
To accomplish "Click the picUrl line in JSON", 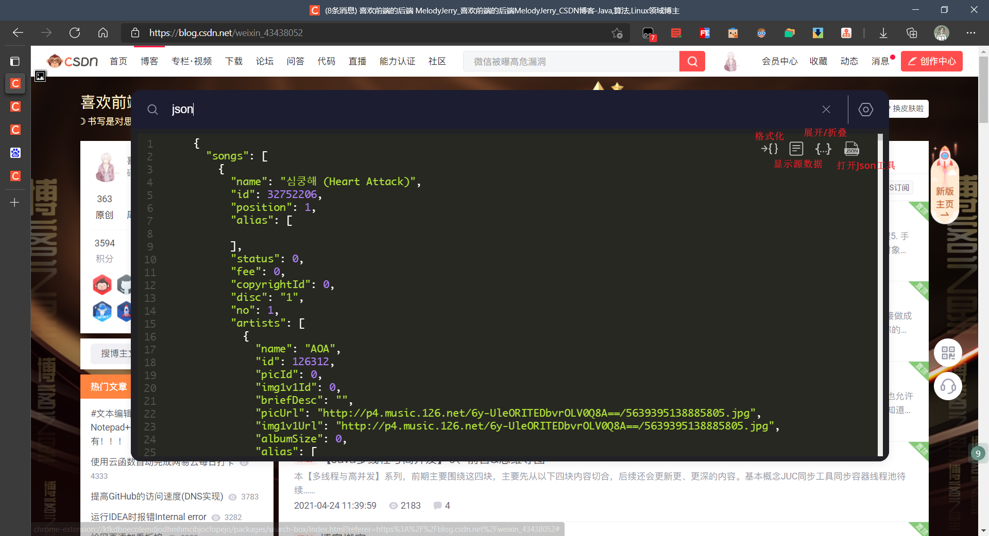I will [x=508, y=413].
